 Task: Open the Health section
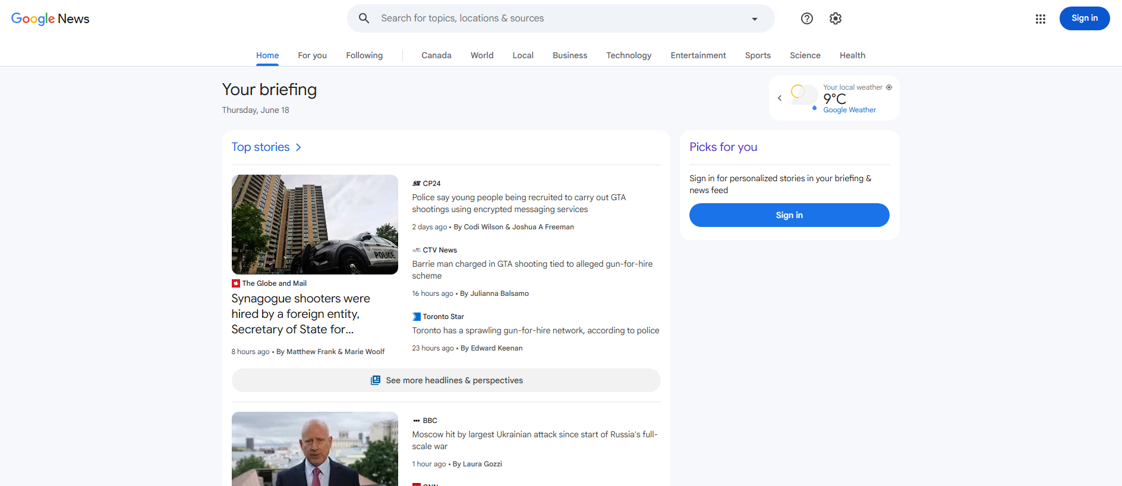click(x=852, y=55)
